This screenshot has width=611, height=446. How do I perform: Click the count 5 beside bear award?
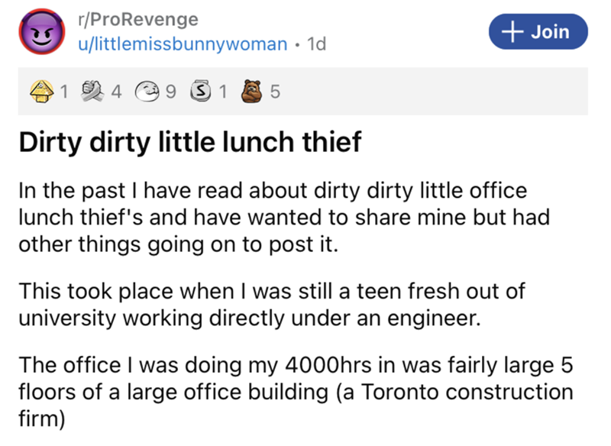tap(276, 93)
